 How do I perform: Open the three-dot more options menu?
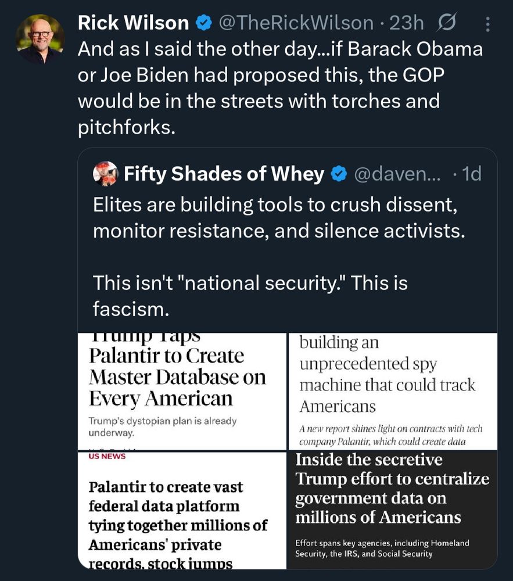pyautogui.click(x=487, y=24)
